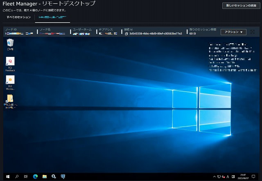Switch to the すべてのセッション tab

(18, 17)
